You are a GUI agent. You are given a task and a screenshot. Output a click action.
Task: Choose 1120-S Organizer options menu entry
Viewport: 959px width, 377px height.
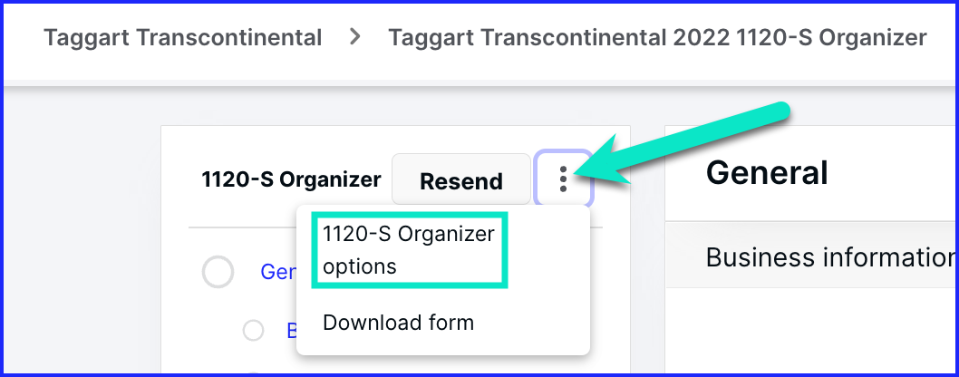click(x=409, y=250)
